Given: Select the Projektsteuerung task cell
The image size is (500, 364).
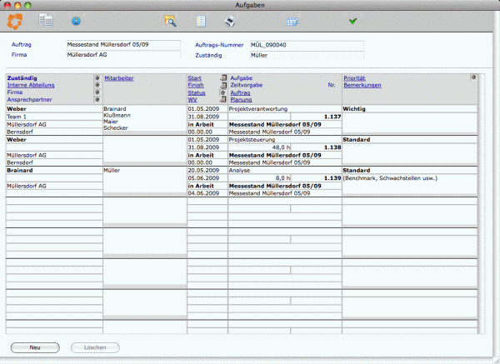Looking at the screenshot, I should coord(285,140).
